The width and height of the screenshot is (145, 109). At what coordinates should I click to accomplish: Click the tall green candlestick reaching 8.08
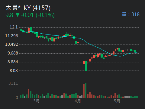(86, 66)
